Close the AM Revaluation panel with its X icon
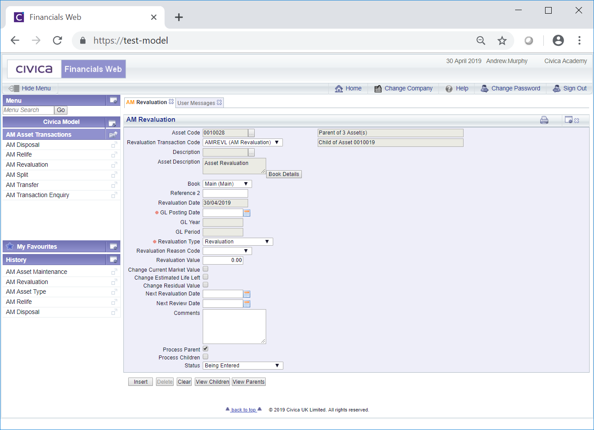The width and height of the screenshot is (594, 430). click(577, 120)
